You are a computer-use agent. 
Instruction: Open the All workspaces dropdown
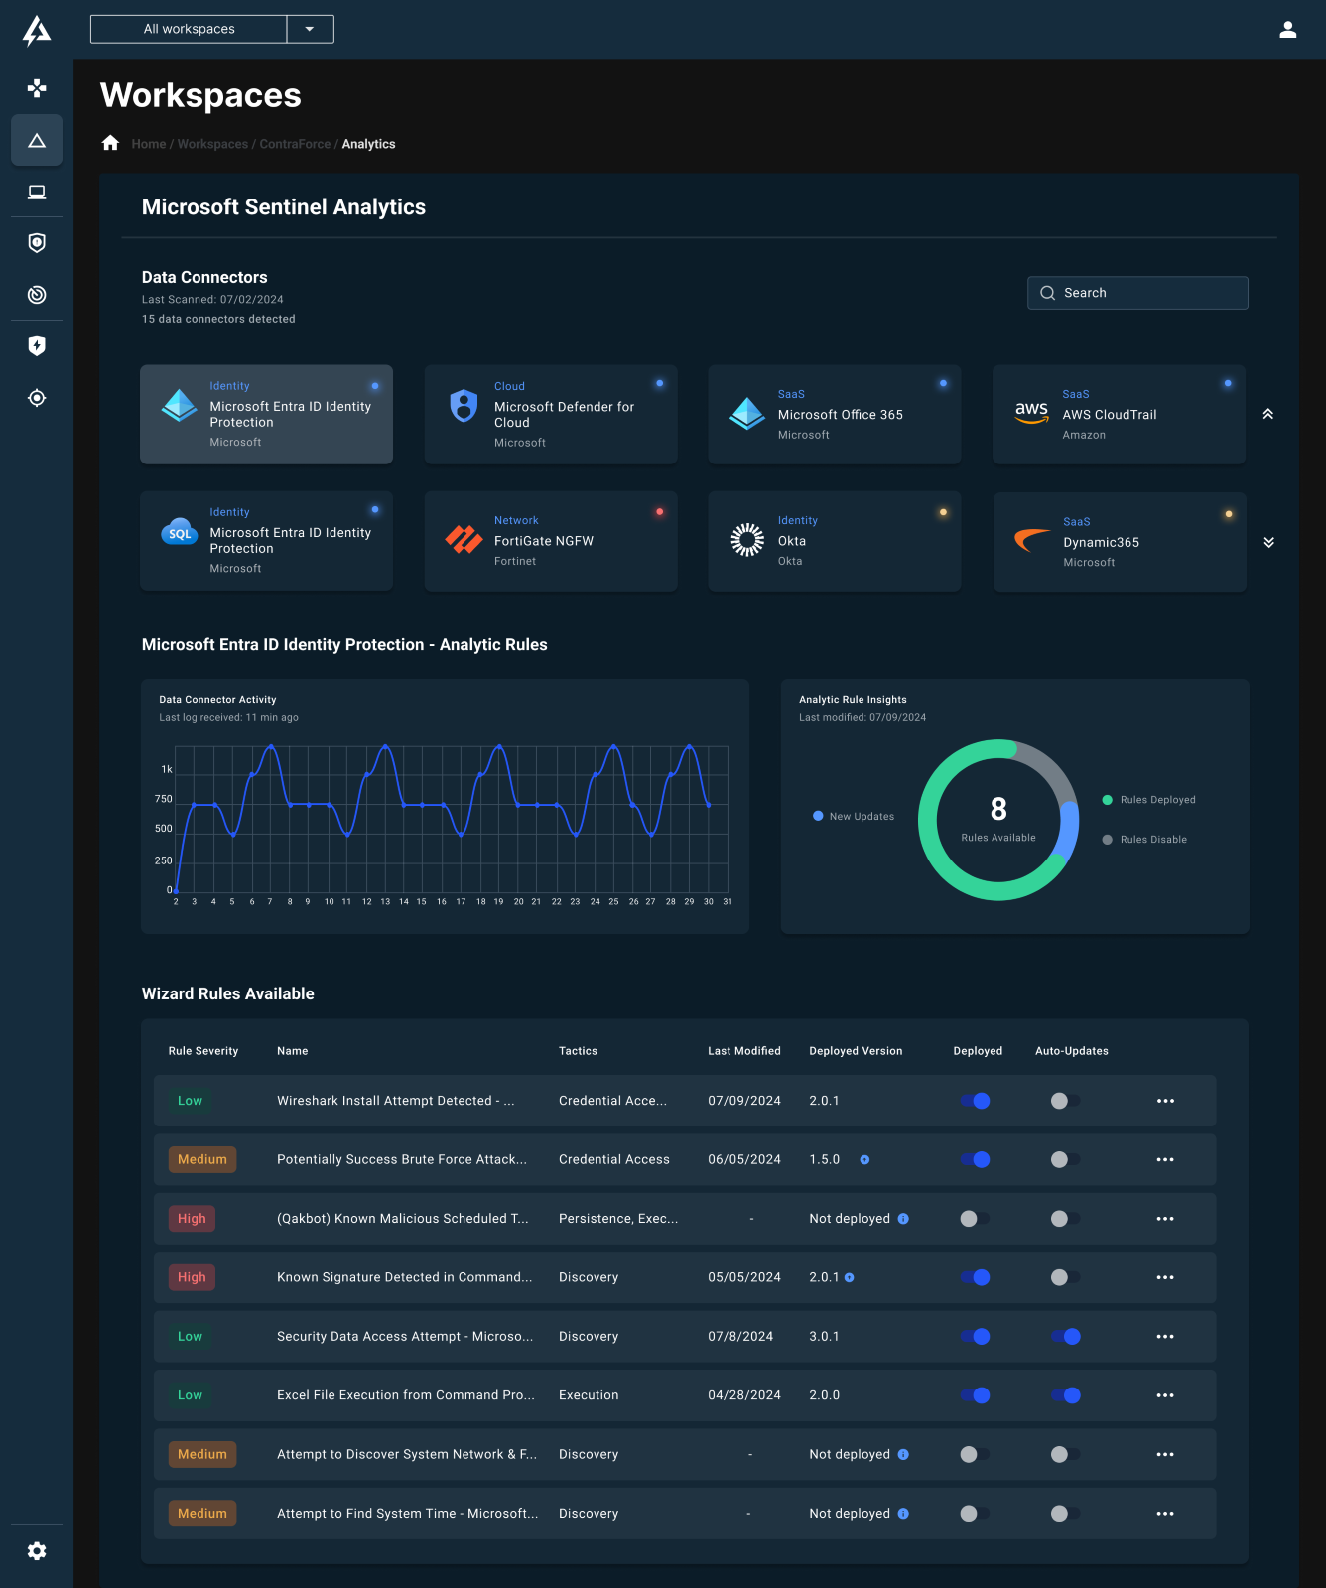310,29
